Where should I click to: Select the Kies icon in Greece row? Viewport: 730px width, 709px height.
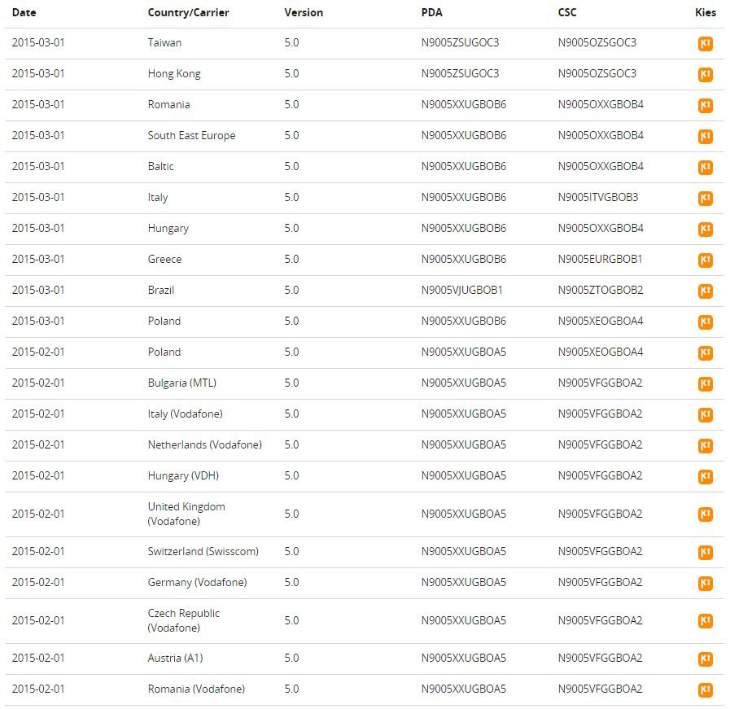(706, 260)
